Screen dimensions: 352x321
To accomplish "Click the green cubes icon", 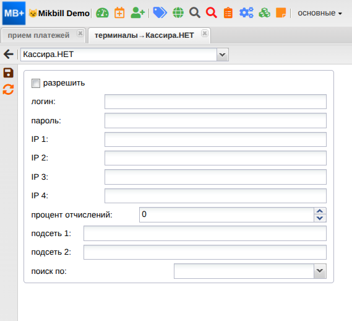I will point(264,13).
